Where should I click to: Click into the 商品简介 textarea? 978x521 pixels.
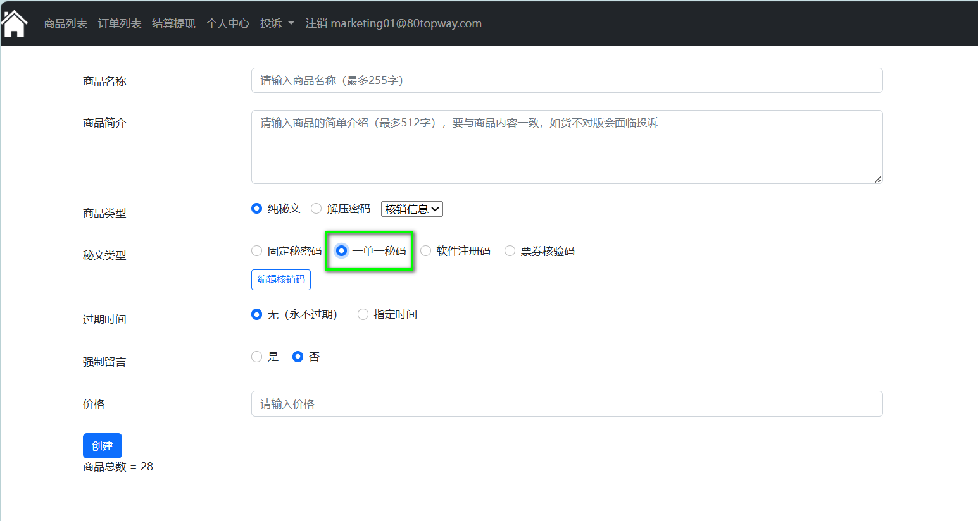567,147
